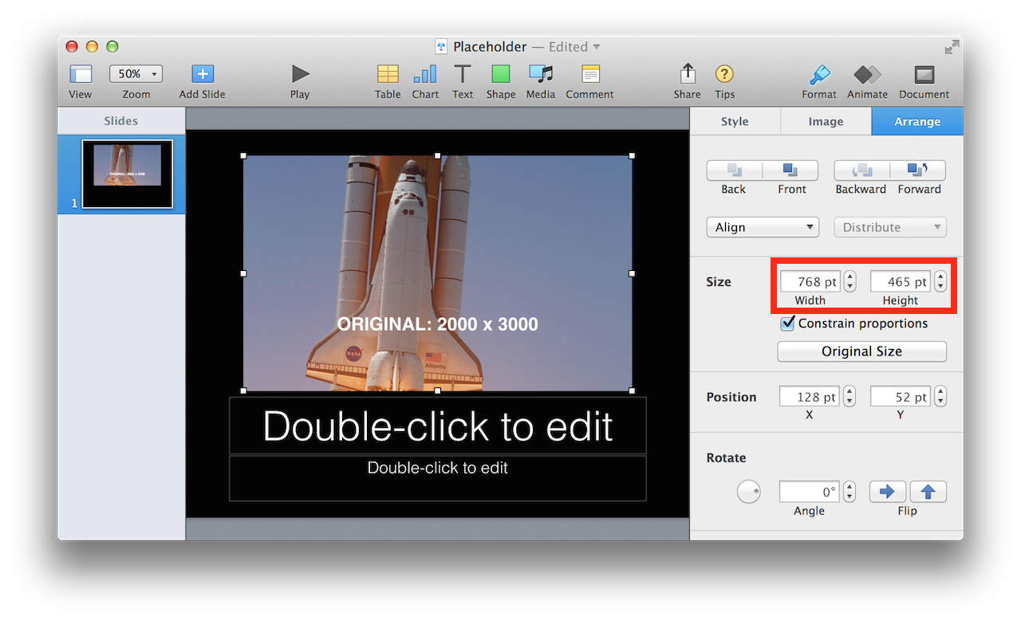Enter full screen mode

pos(952,47)
